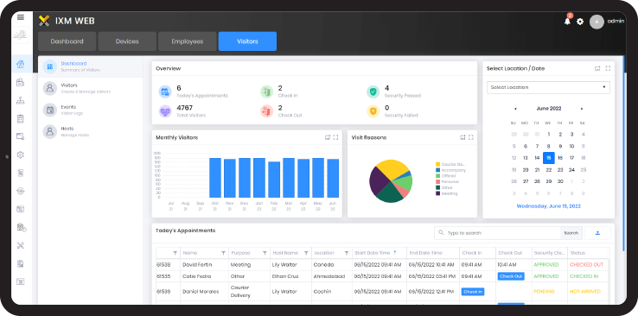
Task: Click the home icon in left sidebar
Action: [21, 64]
